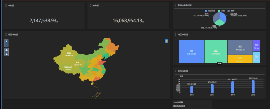Grab the drag handle of 净利润 card

(x=6, y=5)
